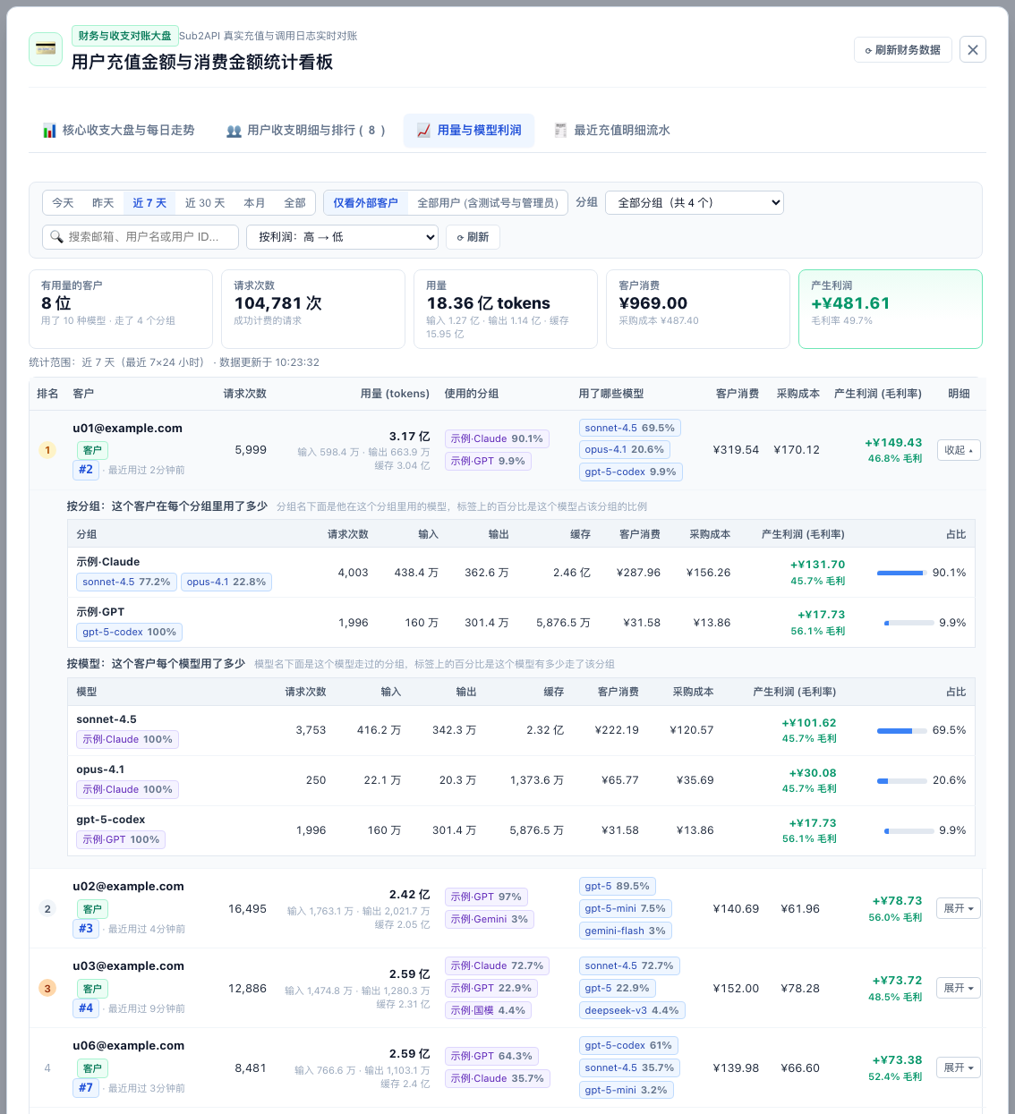Image resolution: width=1015 pixels, height=1114 pixels.
Task: Expand u03@example.com row with 展开
Action: pyautogui.click(x=959, y=988)
